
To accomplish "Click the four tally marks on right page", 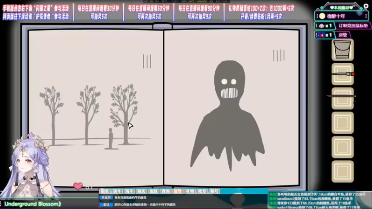I will click(x=279, y=55).
